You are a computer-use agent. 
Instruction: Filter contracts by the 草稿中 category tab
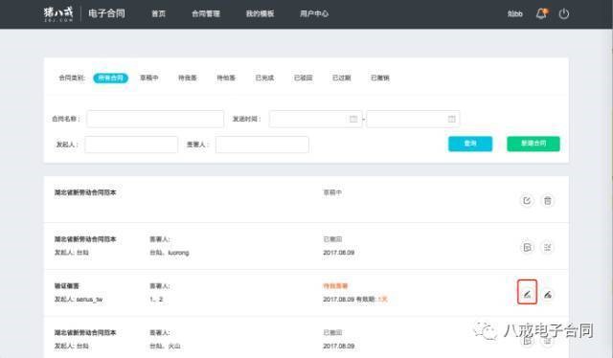pyautogui.click(x=149, y=78)
